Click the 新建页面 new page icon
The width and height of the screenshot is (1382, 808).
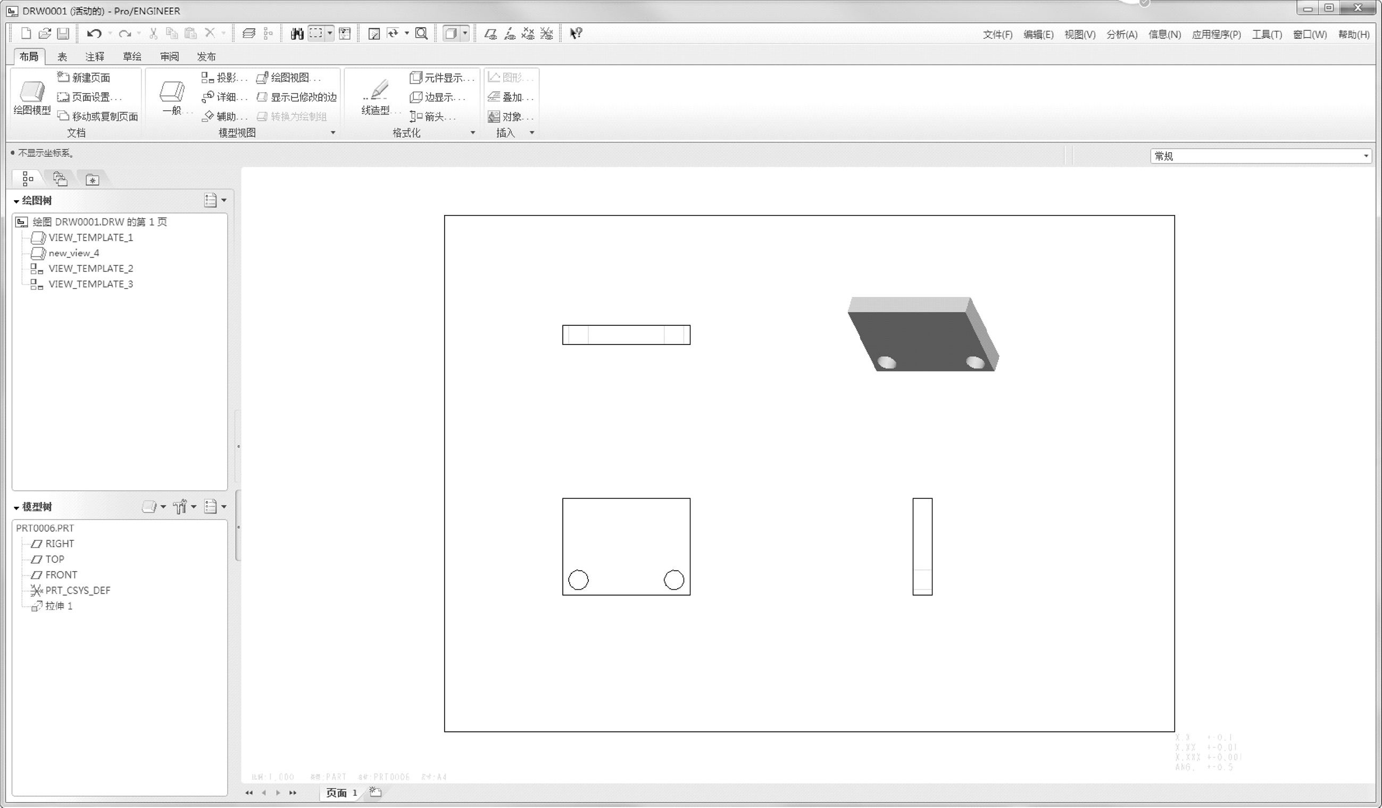pyautogui.click(x=64, y=77)
